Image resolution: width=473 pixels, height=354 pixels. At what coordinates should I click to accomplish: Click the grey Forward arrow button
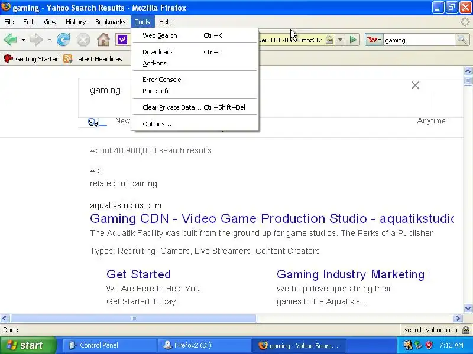point(37,40)
